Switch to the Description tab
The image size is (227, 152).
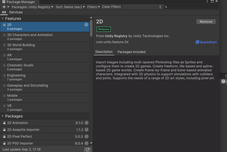104,52
